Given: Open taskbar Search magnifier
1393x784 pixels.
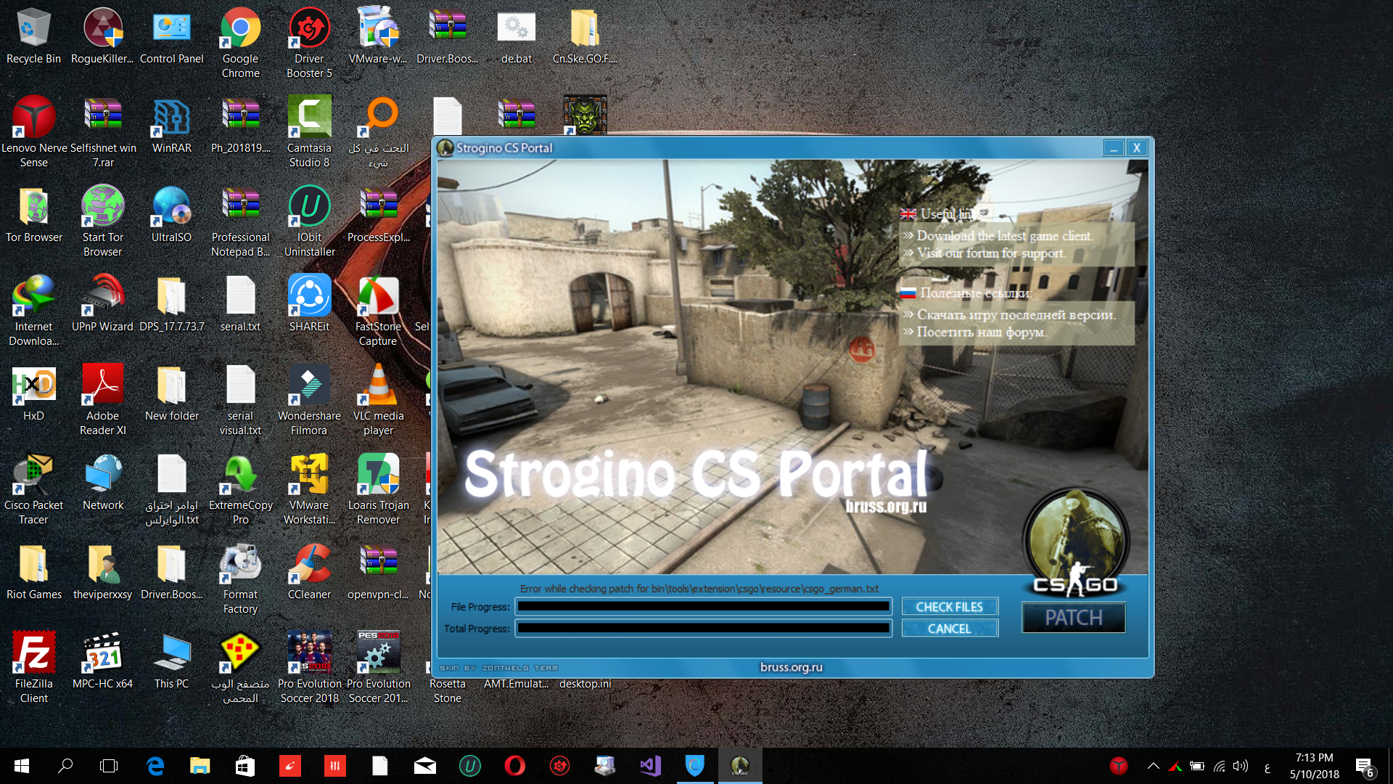Looking at the screenshot, I should pyautogui.click(x=65, y=766).
